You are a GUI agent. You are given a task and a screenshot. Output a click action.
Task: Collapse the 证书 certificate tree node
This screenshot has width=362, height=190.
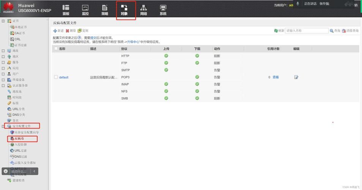[3, 21]
